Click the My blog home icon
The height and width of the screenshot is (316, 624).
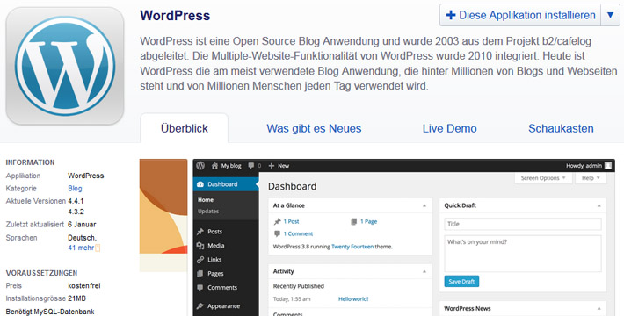pyautogui.click(x=214, y=166)
